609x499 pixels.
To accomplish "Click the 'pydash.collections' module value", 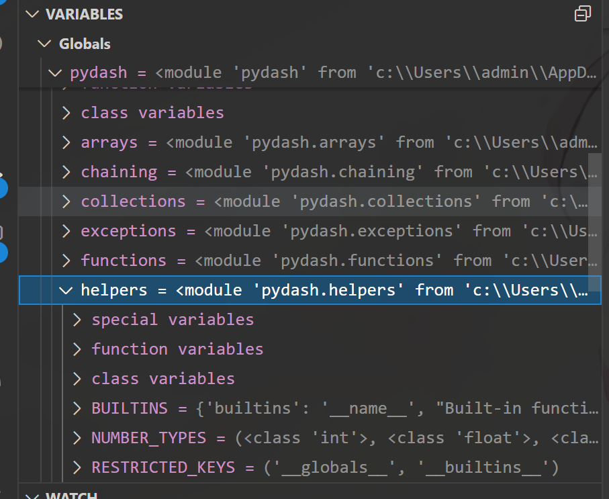I will click(401, 201).
